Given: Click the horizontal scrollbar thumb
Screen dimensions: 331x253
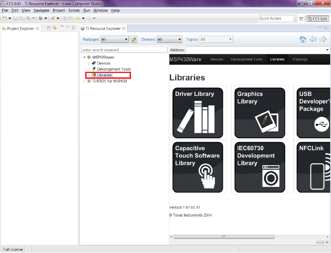Looking at the screenshot, I should [x=224, y=237].
